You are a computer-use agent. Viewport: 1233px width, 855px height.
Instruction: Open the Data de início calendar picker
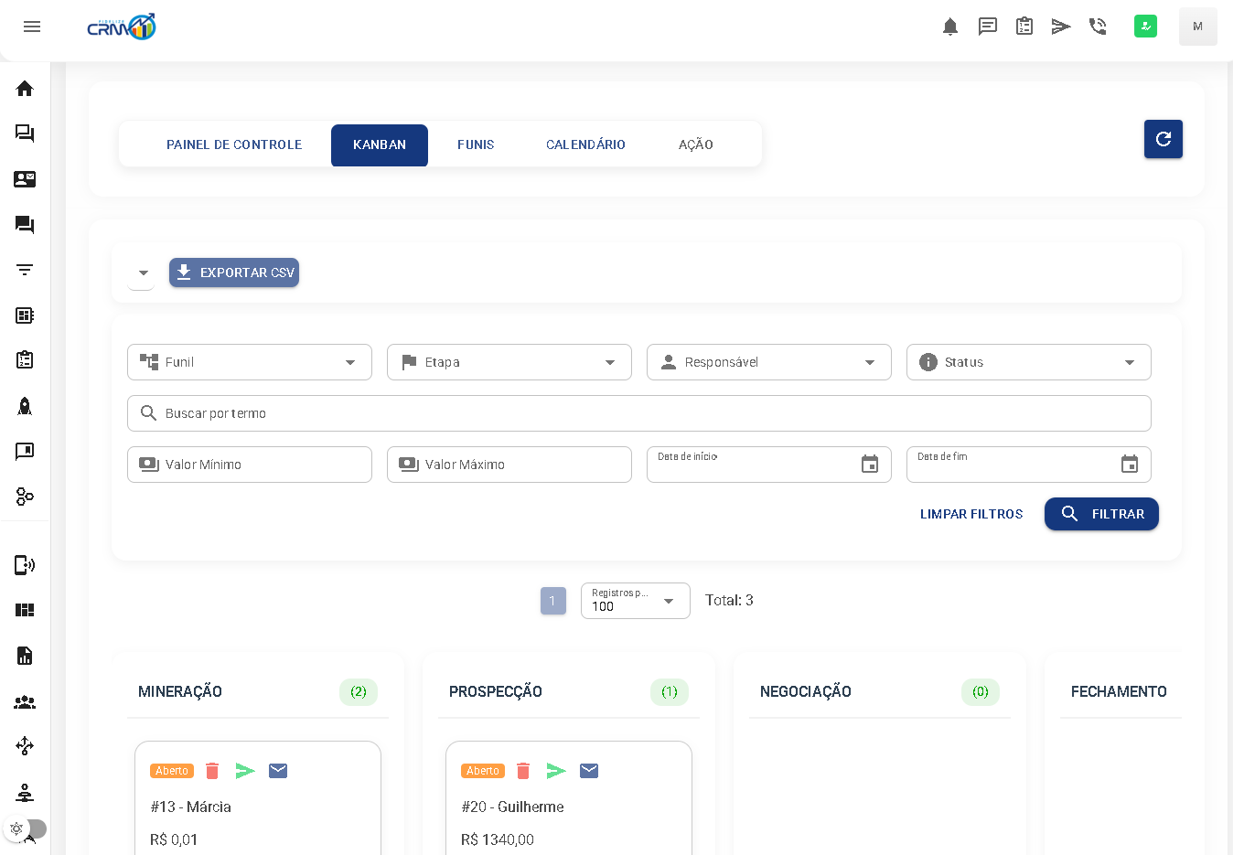pyautogui.click(x=869, y=465)
